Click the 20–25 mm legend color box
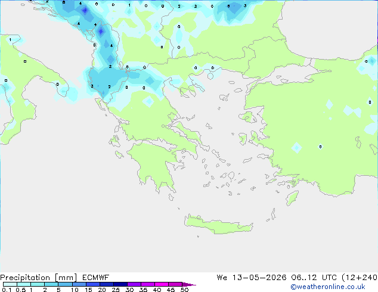The image size is (378, 292). pyautogui.click(x=106, y=284)
